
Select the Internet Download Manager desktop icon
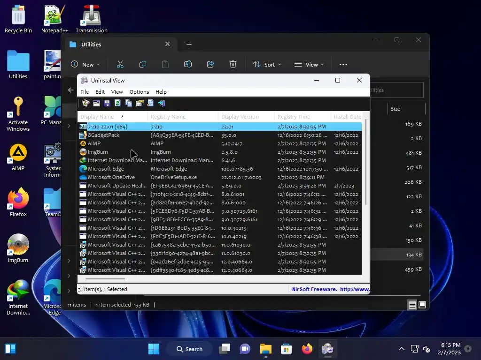18,298
